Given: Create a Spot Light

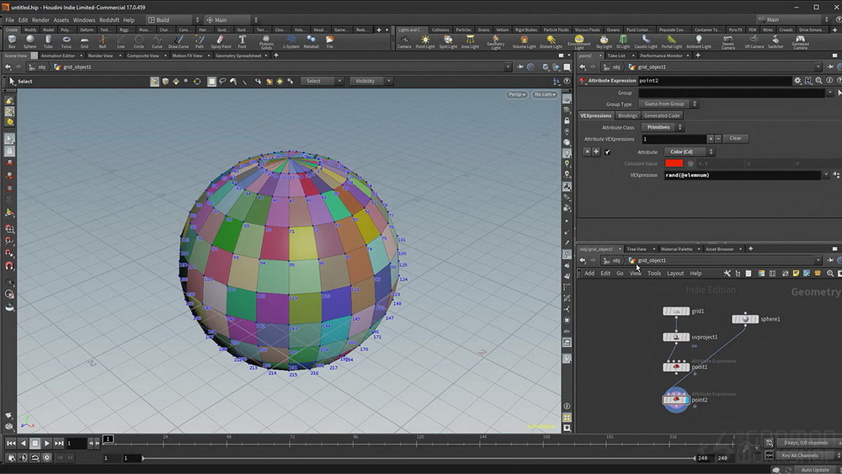Looking at the screenshot, I should coord(448,42).
